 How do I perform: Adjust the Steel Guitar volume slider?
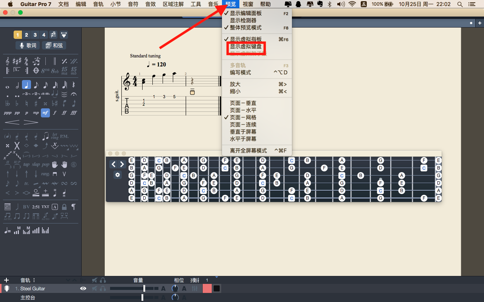point(144,288)
